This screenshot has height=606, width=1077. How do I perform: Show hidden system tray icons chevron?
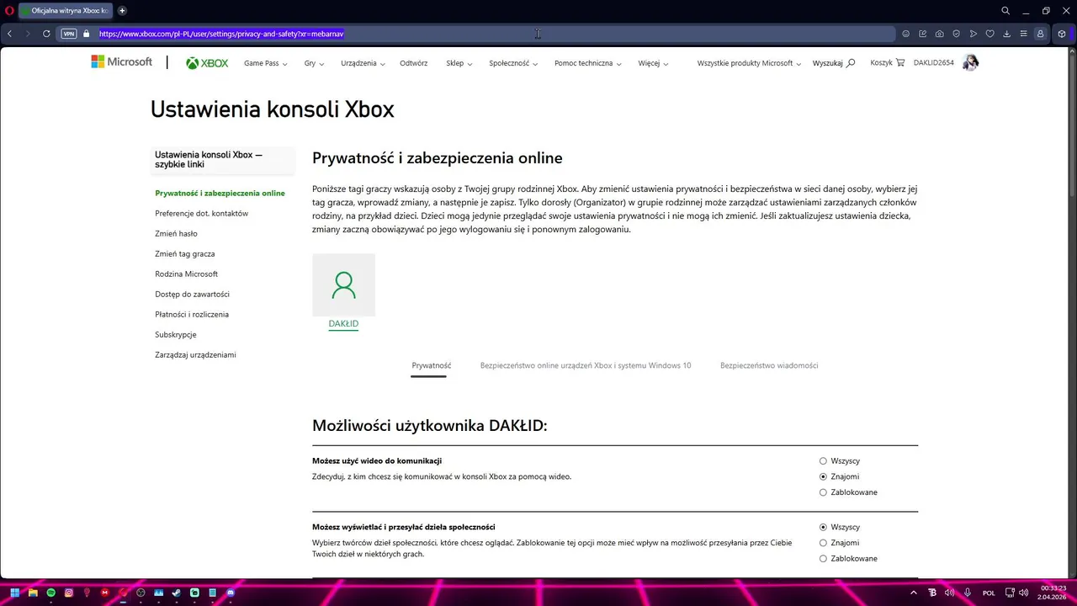click(x=915, y=593)
